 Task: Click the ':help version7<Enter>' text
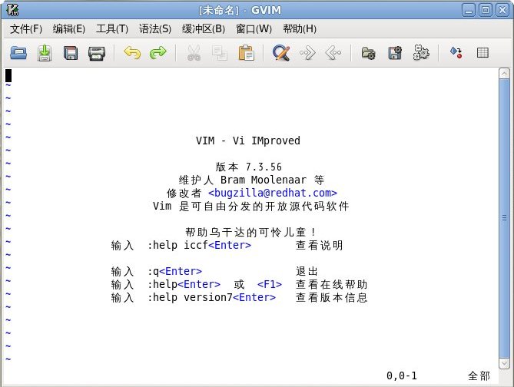coord(211,297)
